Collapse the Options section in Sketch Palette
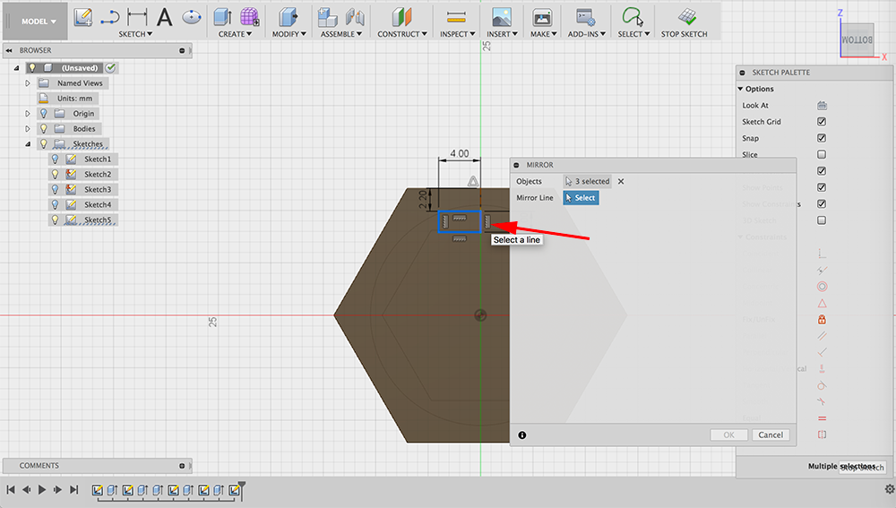Screen dimensions: 896x508 point(741,89)
